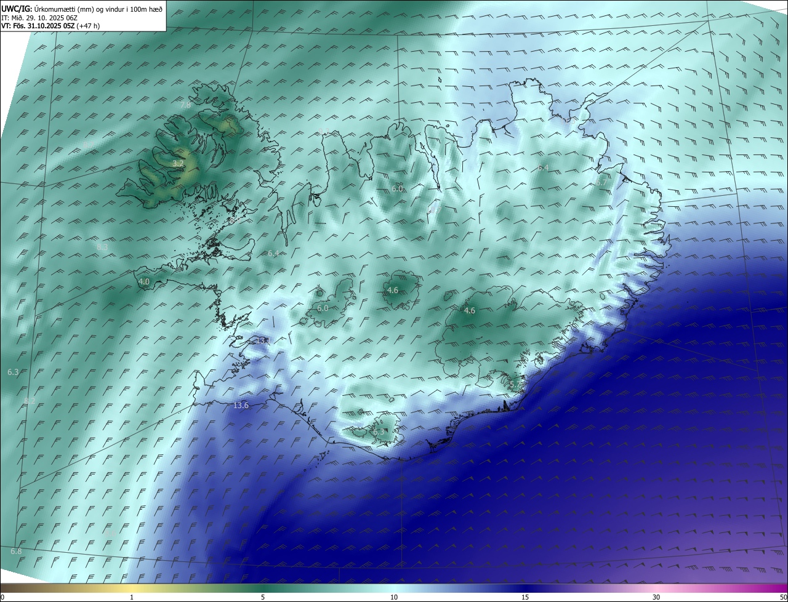
Task: Click the 6.7 value near the east coast
Action: tap(601, 183)
